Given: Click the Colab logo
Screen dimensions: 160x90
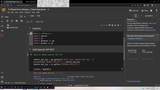Looking at the screenshot, I should [3, 10].
